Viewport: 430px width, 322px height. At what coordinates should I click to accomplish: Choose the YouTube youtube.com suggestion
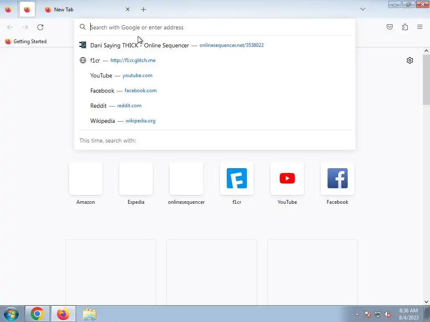pyautogui.click(x=215, y=75)
